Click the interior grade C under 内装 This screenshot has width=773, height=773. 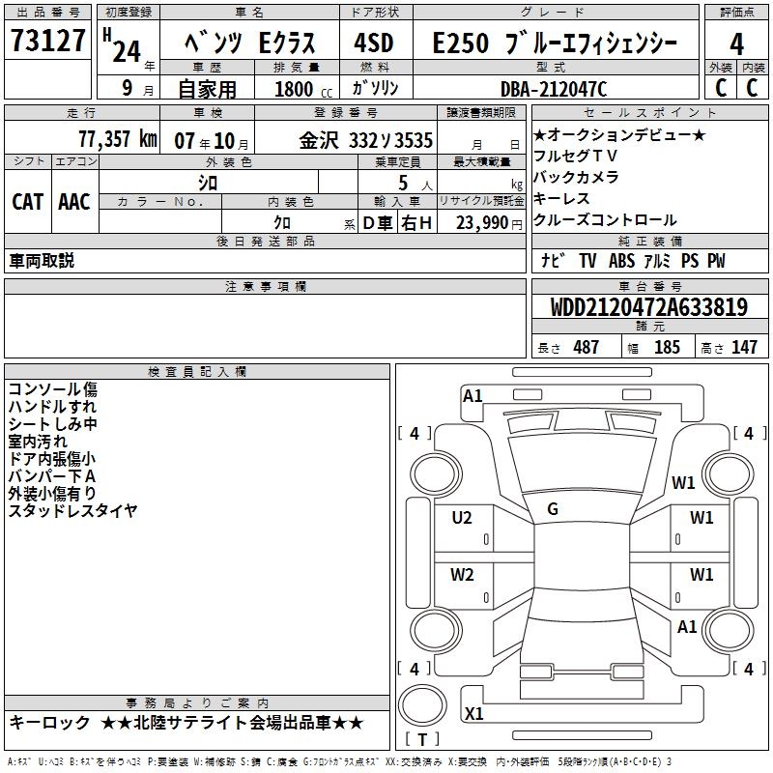coord(752,88)
